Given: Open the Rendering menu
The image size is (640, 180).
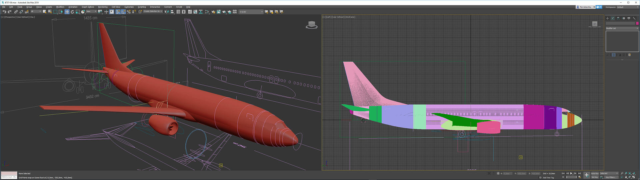Looking at the screenshot, I should click(103, 7).
